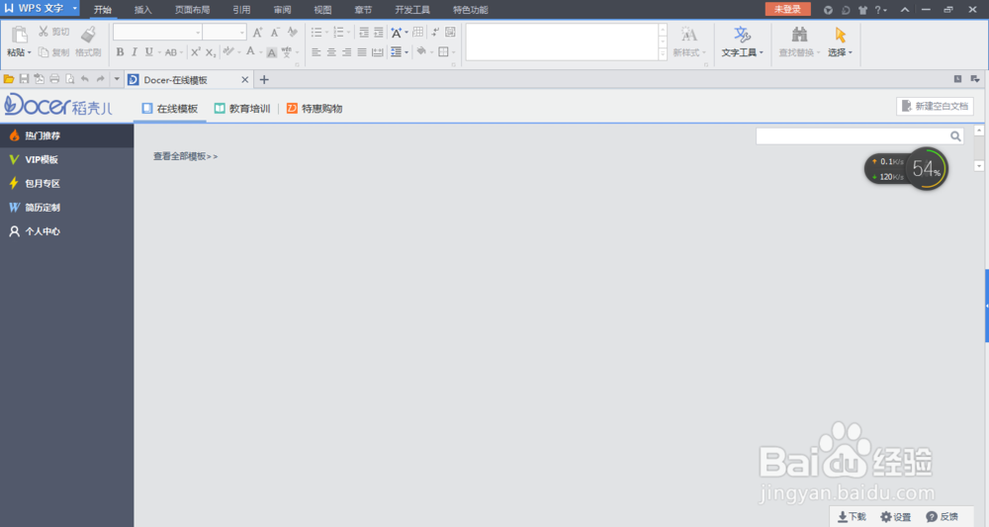989x527 pixels.
Task: Click the 下载 download button
Action: (x=852, y=516)
